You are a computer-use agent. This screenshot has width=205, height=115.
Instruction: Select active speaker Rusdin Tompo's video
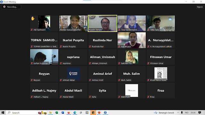tap(102, 23)
